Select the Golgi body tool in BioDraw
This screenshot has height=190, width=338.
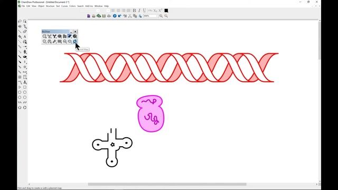[64, 36]
